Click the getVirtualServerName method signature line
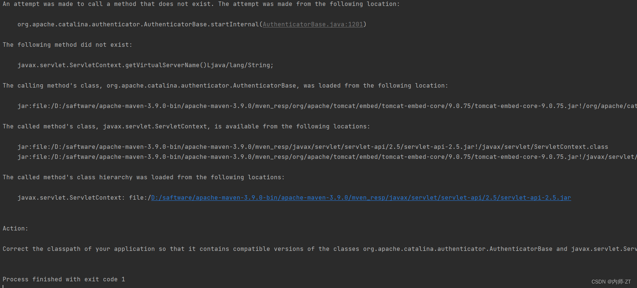The width and height of the screenshot is (637, 288). [145, 65]
